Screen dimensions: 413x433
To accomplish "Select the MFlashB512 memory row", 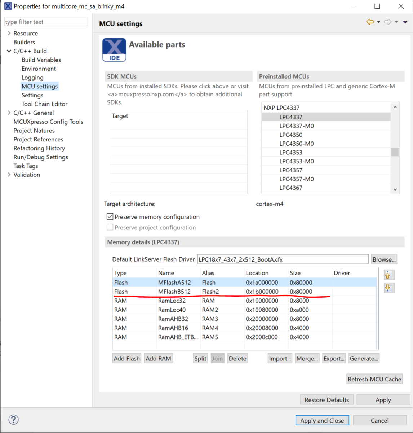I will (245, 291).
